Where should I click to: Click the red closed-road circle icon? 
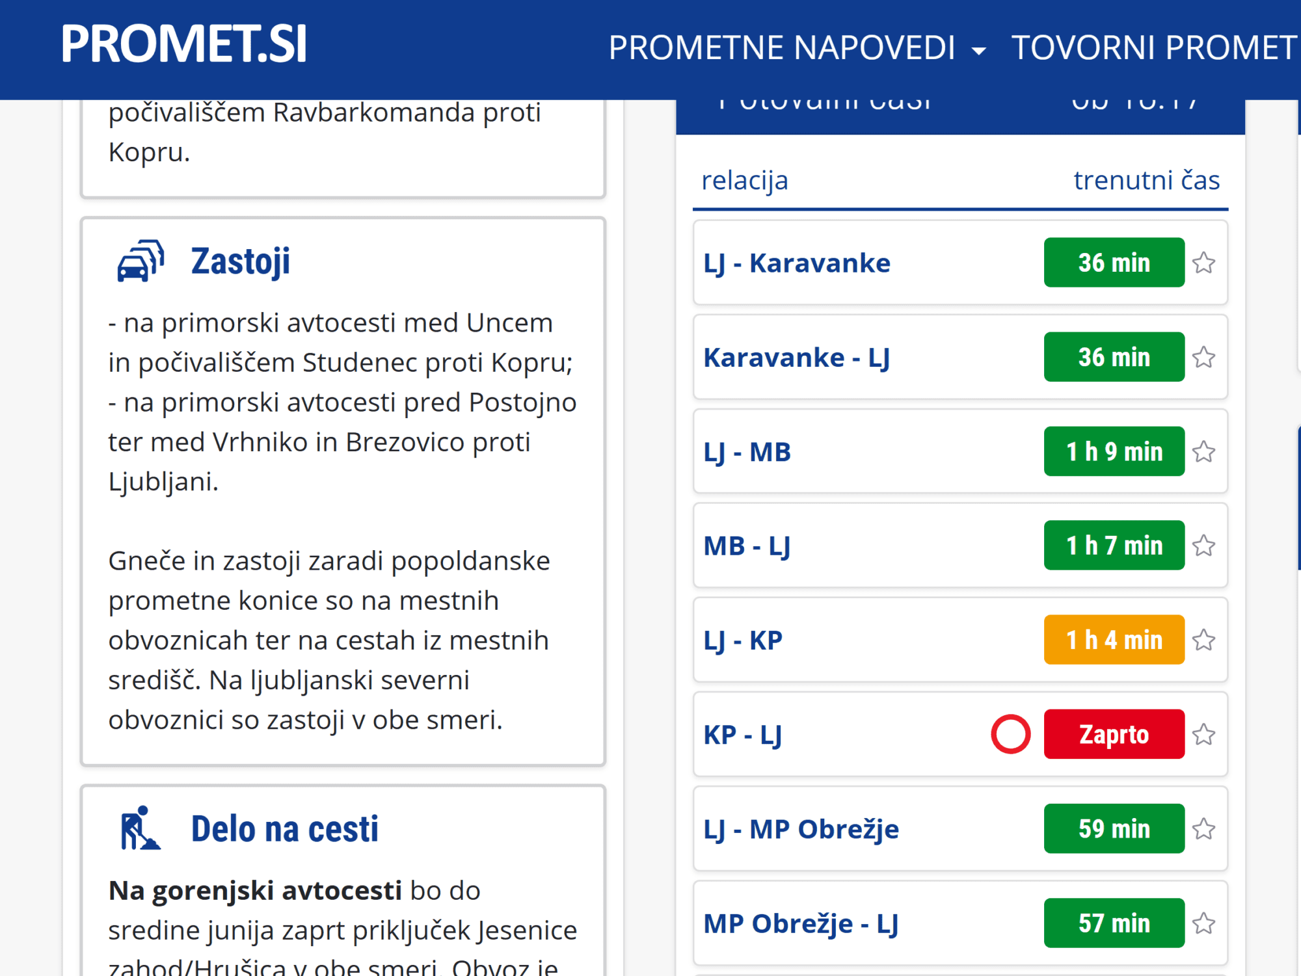pyautogui.click(x=1010, y=734)
